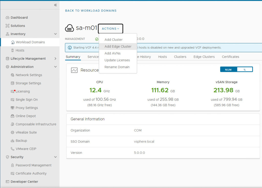This screenshot has width=262, height=188.
Task: Switch to the Clusters tab
Action: (x=180, y=57)
